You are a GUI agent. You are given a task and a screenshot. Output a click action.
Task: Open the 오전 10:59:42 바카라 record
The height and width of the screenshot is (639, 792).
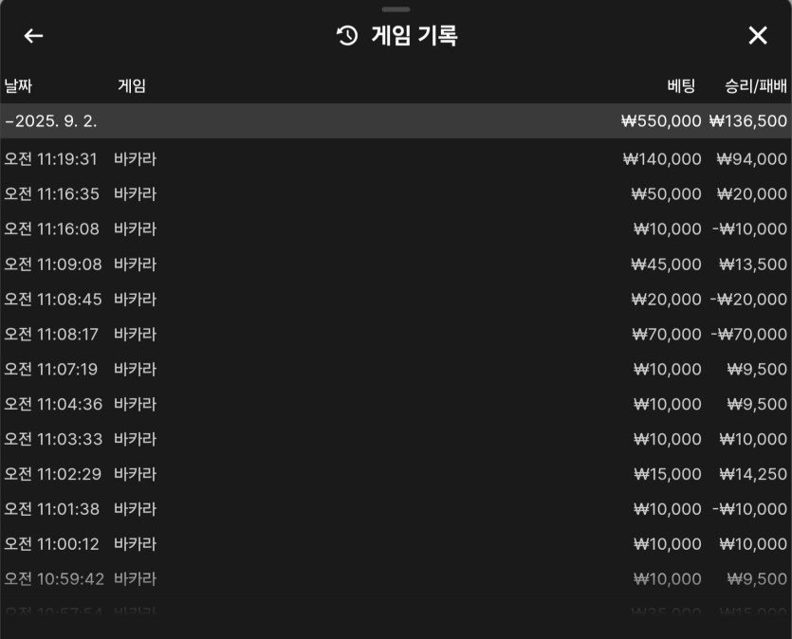(x=396, y=579)
